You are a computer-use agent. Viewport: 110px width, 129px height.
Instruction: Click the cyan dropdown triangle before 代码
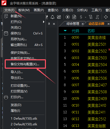coord(65,31)
